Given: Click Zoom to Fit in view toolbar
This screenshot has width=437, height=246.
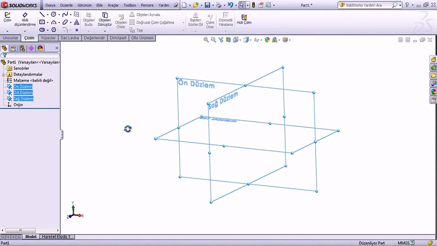Looking at the screenshot, I should pos(206,40).
